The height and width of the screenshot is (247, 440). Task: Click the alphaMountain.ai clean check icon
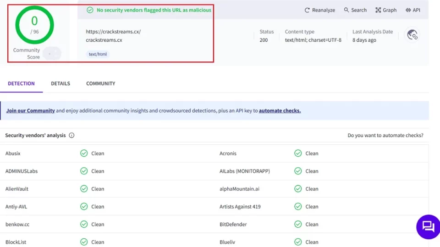[298, 189]
